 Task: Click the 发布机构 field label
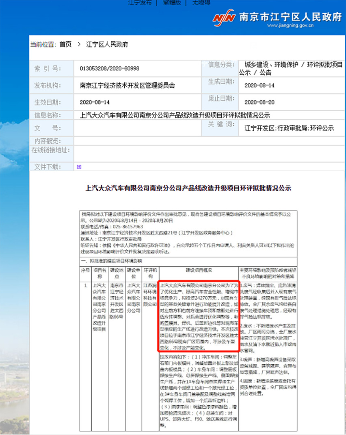(48, 85)
